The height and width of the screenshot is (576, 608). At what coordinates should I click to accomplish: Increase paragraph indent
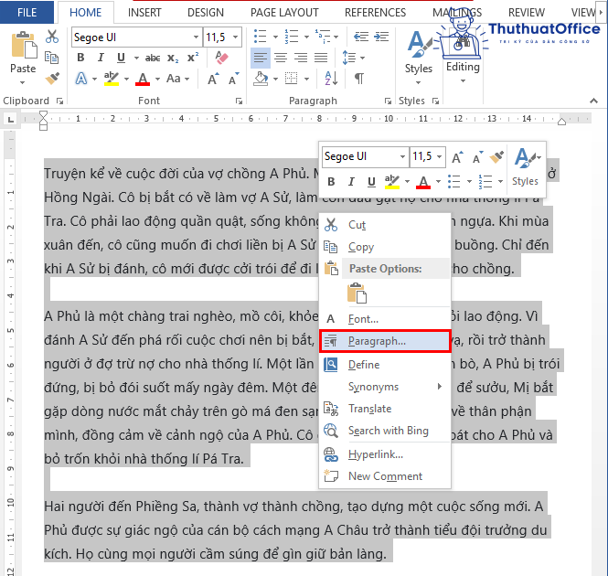381,37
